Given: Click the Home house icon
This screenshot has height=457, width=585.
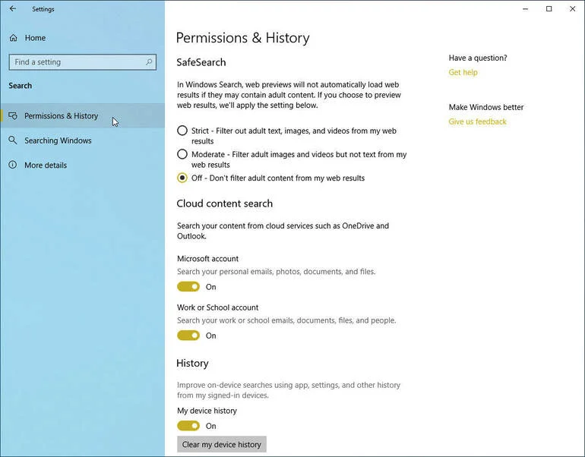Looking at the screenshot, I should (14, 38).
